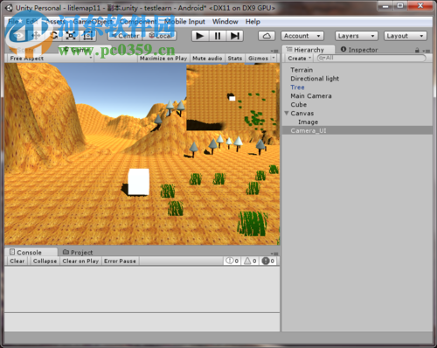Toggle Console warning messages filter
The height and width of the screenshot is (348, 437).
(x=250, y=261)
